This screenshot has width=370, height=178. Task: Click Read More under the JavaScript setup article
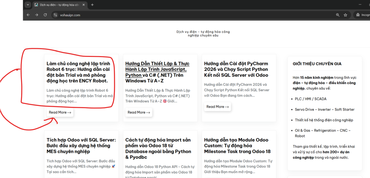coord(139,112)
